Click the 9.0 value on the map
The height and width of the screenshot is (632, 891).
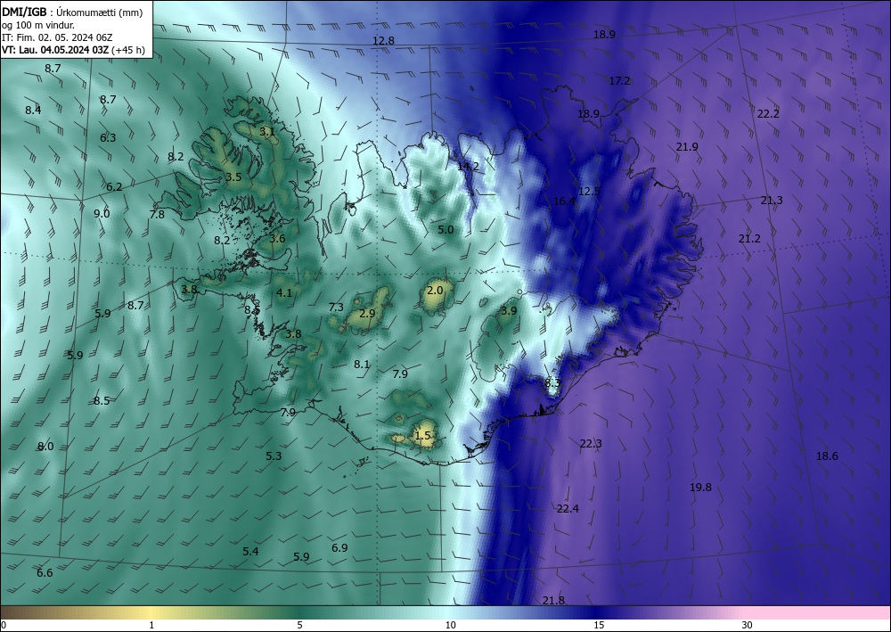tap(102, 214)
